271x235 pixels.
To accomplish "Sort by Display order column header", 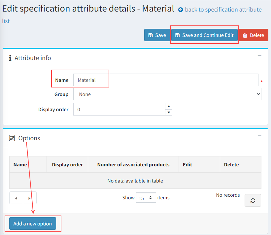I will pyautogui.click(x=67, y=164).
